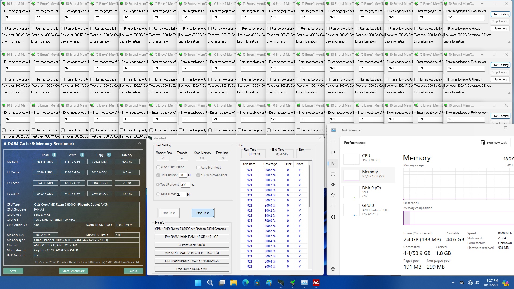Select the Test Time radio button

(158, 194)
